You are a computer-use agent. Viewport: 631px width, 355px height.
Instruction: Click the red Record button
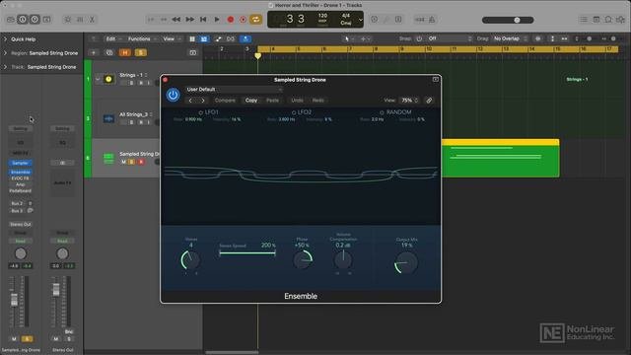pos(230,20)
